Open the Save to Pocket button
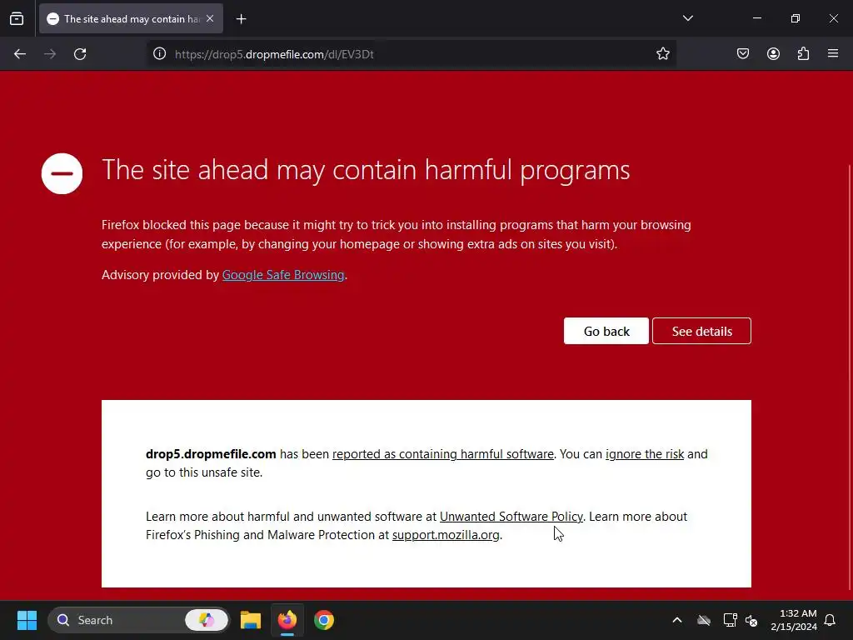This screenshot has width=853, height=640. coord(742,53)
